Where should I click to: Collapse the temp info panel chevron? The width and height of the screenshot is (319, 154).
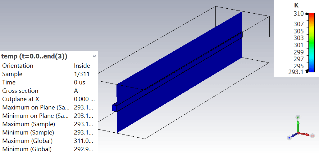(94, 56)
